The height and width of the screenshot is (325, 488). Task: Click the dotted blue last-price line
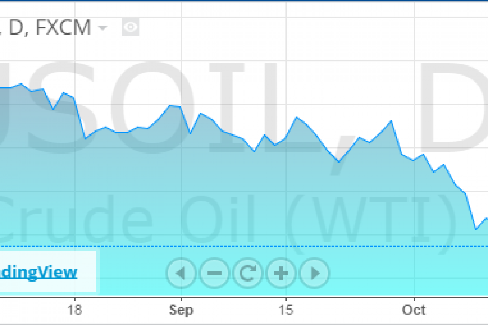point(244,246)
